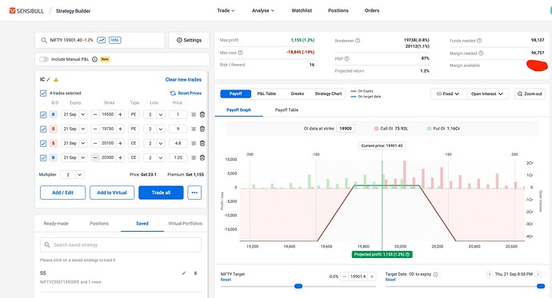Open the Open Interest dropdown

(x=487, y=93)
